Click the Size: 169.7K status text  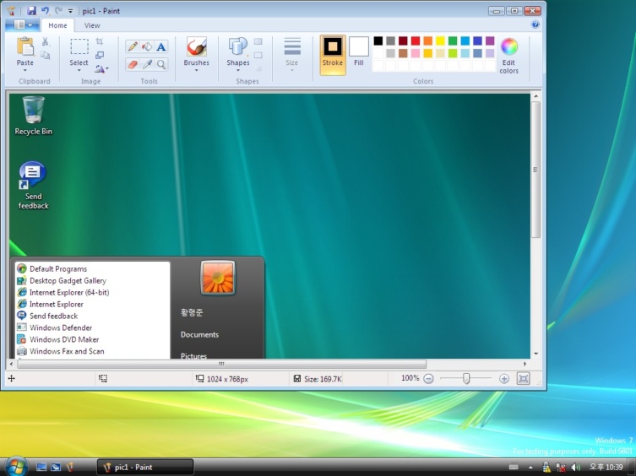click(323, 379)
